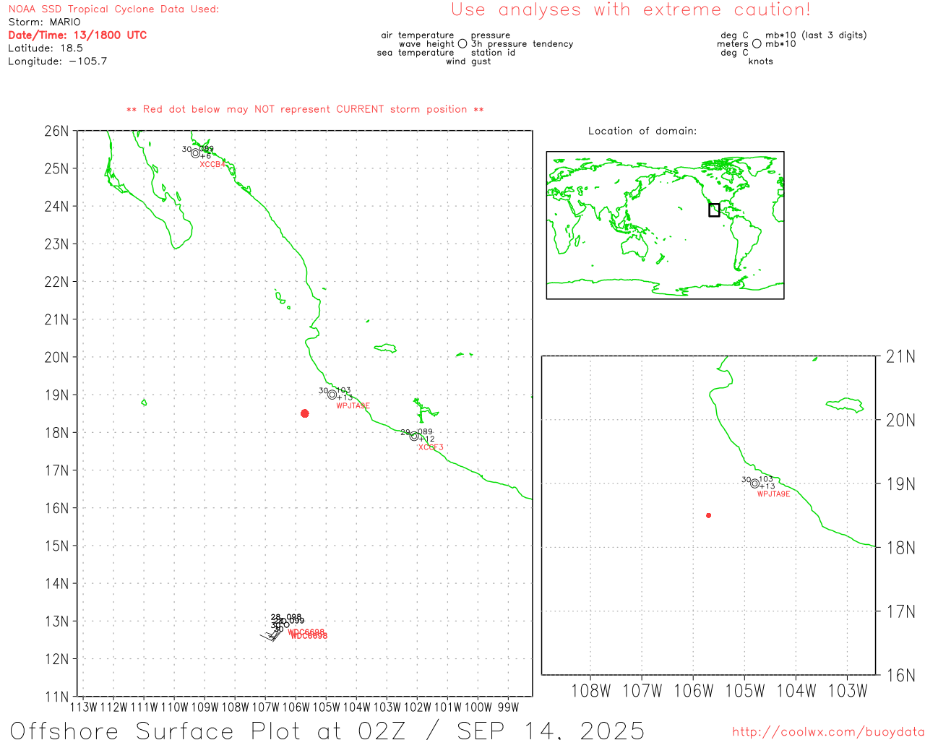Click the units legend circle beside 'meters'
Image resolution: width=925 pixels, height=740 pixels.
[757, 44]
